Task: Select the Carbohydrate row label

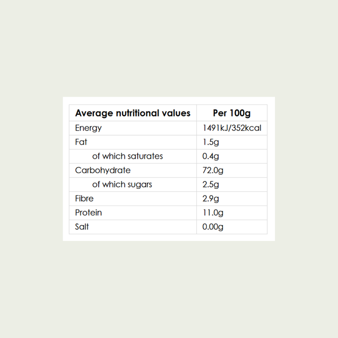Action: tap(103, 170)
